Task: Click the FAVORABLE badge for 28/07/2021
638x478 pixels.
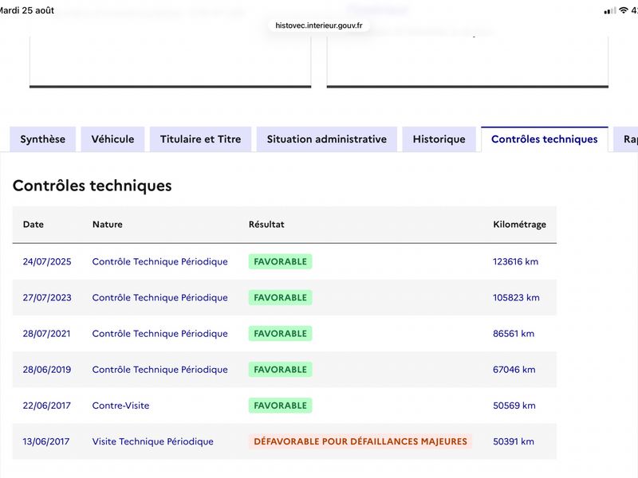Action: [281, 333]
